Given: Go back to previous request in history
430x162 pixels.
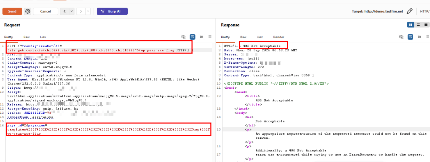Looking at the screenshot, I should click(65, 11).
